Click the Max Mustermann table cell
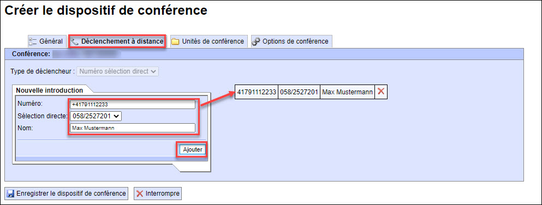The image size is (542, 205). (x=347, y=92)
